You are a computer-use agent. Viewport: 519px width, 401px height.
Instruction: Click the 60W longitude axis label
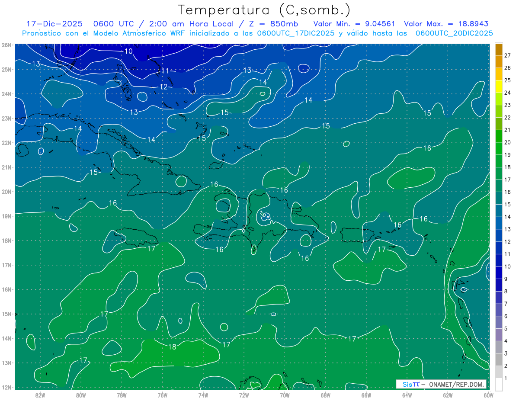(488, 395)
